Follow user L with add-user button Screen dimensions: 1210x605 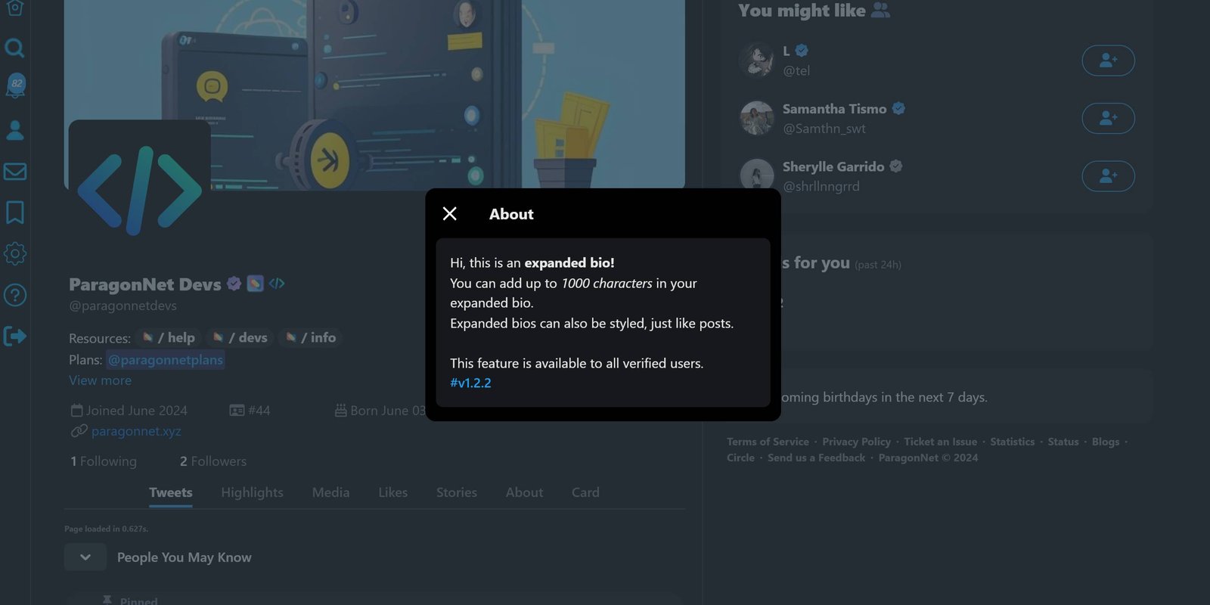tap(1108, 60)
